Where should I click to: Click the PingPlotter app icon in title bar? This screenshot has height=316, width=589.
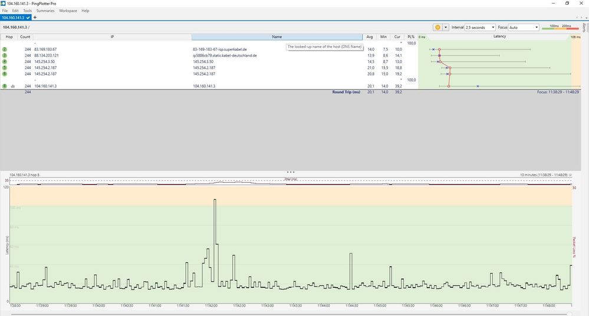4,4
